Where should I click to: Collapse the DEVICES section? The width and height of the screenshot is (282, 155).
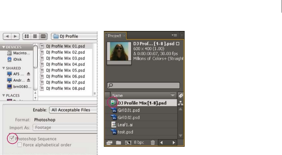(x=3, y=47)
